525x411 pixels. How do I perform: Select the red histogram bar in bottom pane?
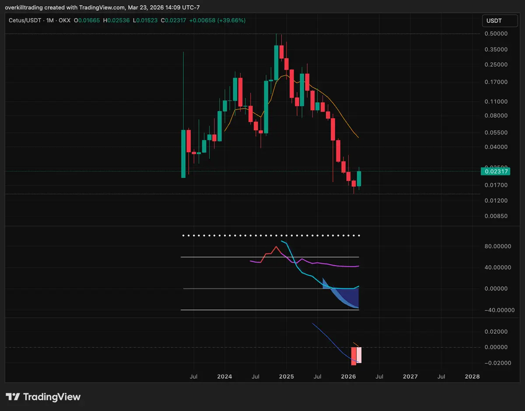tap(353, 356)
